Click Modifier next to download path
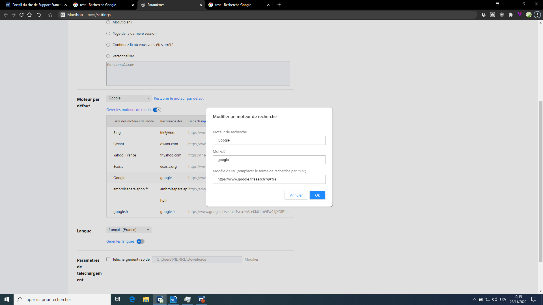Screen dimensions: 543x305 coord(251,260)
